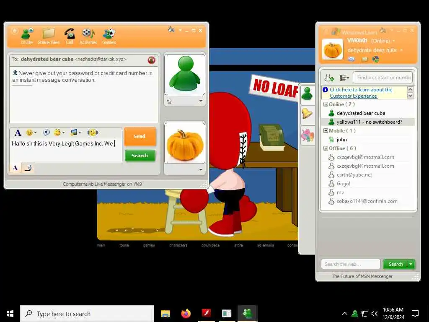This screenshot has height=322, width=429.
Task: Open the sharing folders icon in contact list
Action: [x=364, y=59]
